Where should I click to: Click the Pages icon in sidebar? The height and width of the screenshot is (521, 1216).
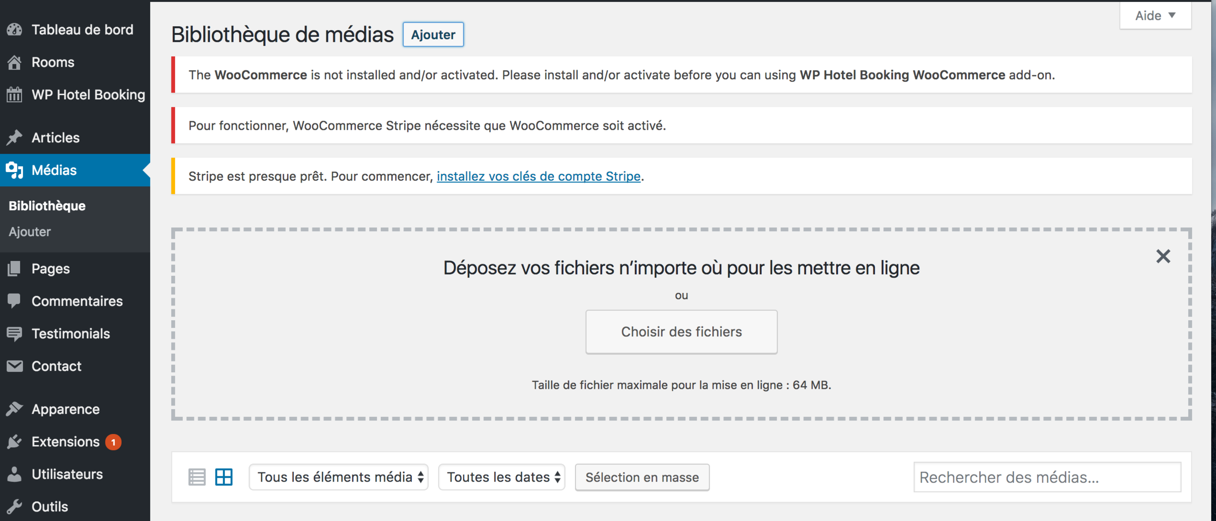click(15, 269)
